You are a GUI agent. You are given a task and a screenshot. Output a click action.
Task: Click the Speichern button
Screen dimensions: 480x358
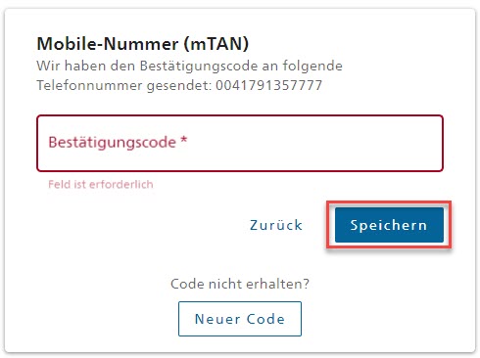click(389, 225)
